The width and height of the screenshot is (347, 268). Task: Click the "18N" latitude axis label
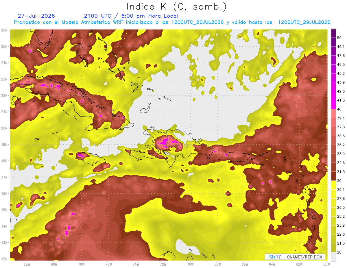4,161
